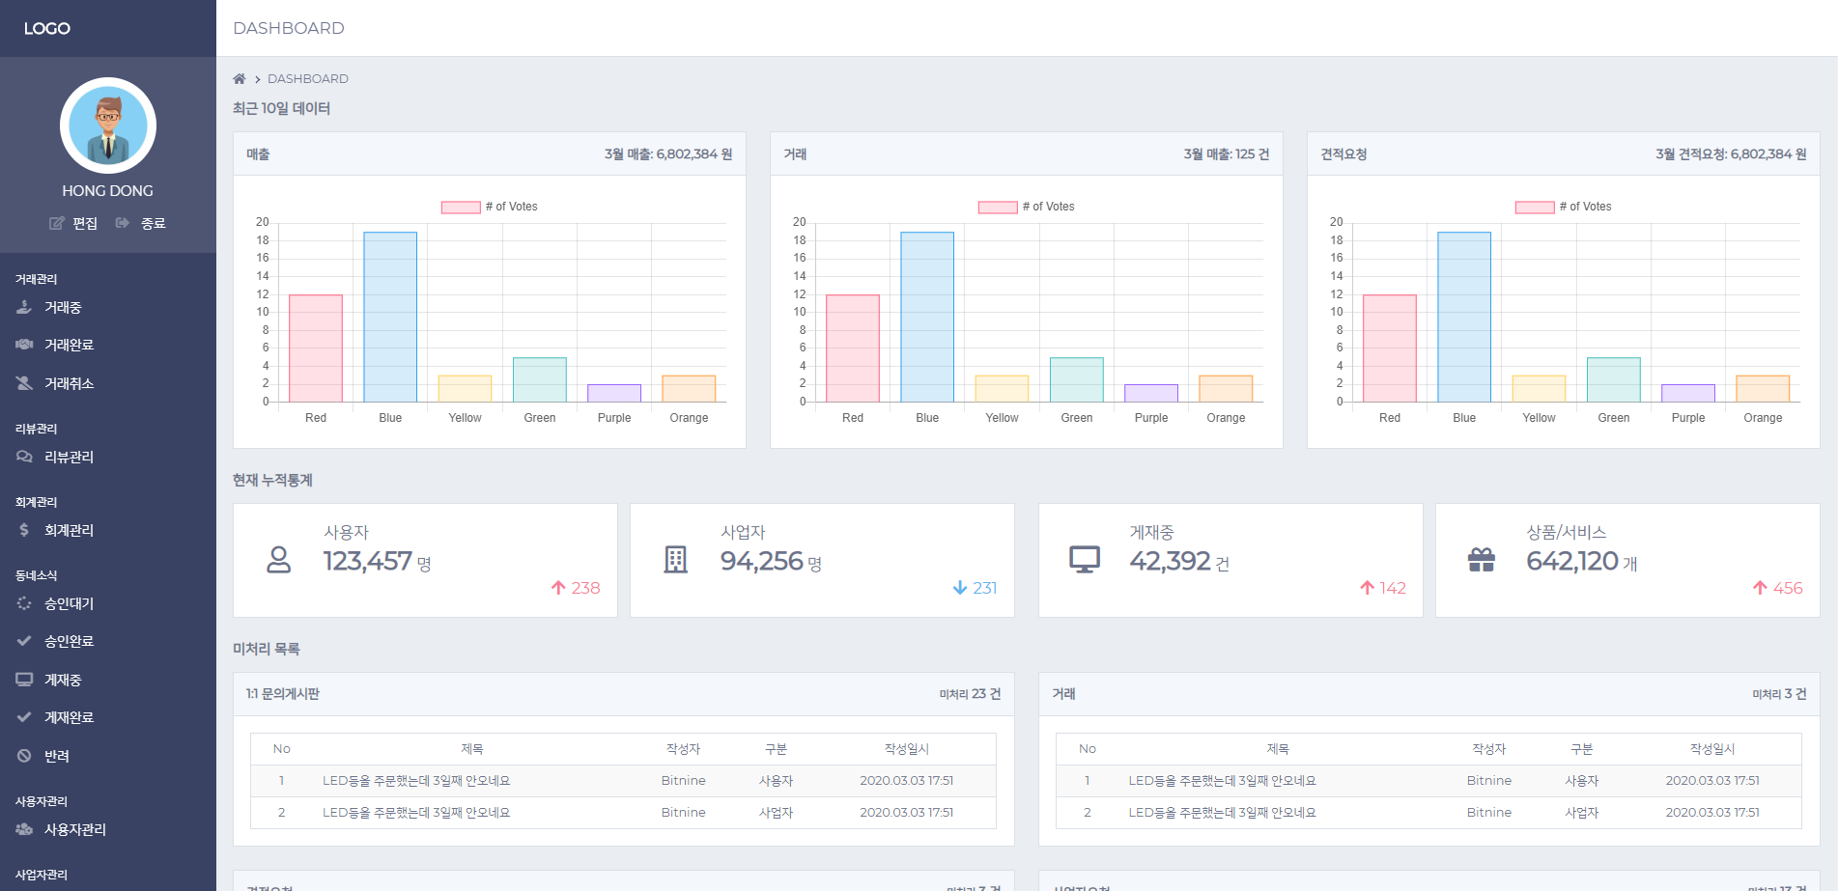Click the edit pencil icon beside 편집
The width and height of the screenshot is (1838, 891).
pyautogui.click(x=57, y=223)
